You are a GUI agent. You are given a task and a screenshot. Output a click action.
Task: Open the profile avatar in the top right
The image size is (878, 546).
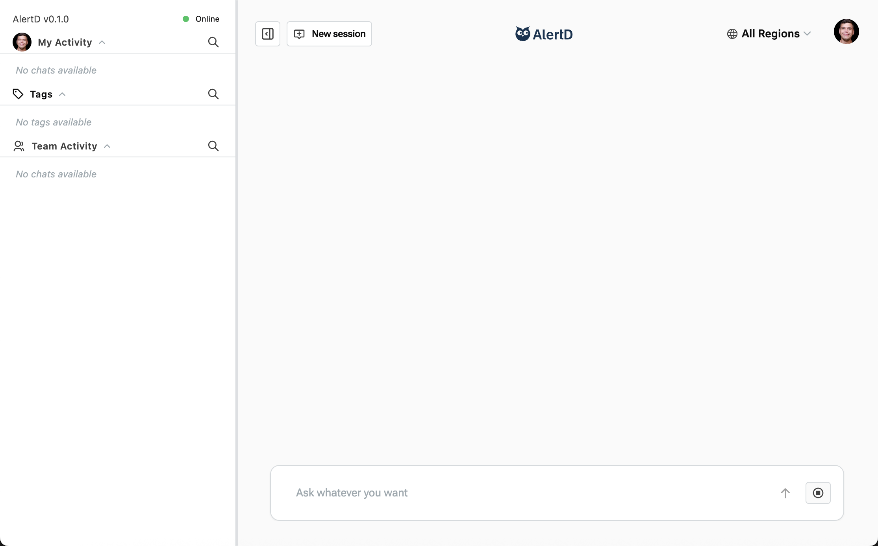coord(847,31)
